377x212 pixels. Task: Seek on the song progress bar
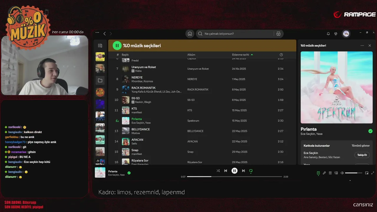click(234, 177)
